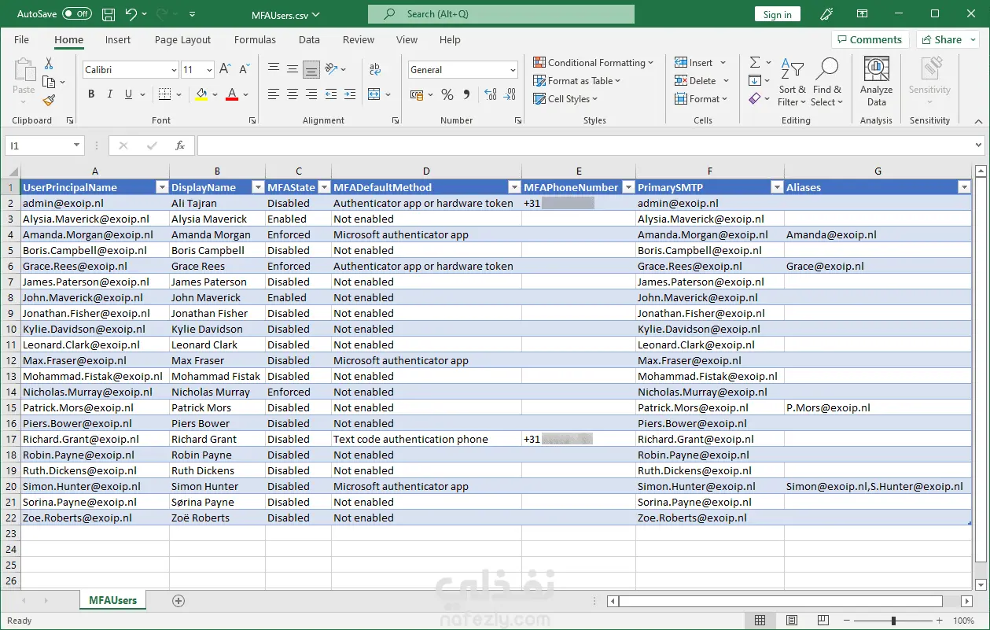Image resolution: width=990 pixels, height=630 pixels.
Task: Click the Format Painter brush icon
Action: coord(49,101)
